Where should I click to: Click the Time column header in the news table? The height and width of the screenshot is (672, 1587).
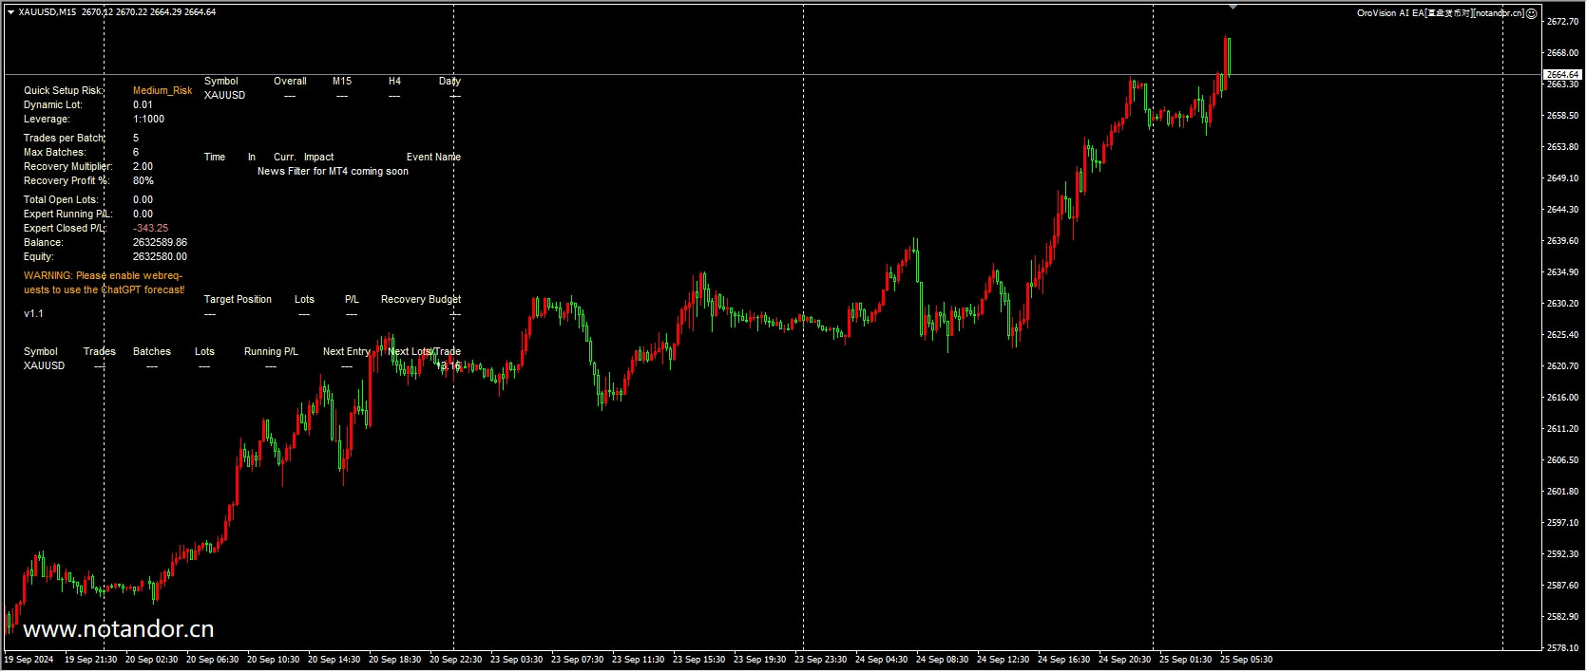(x=215, y=158)
